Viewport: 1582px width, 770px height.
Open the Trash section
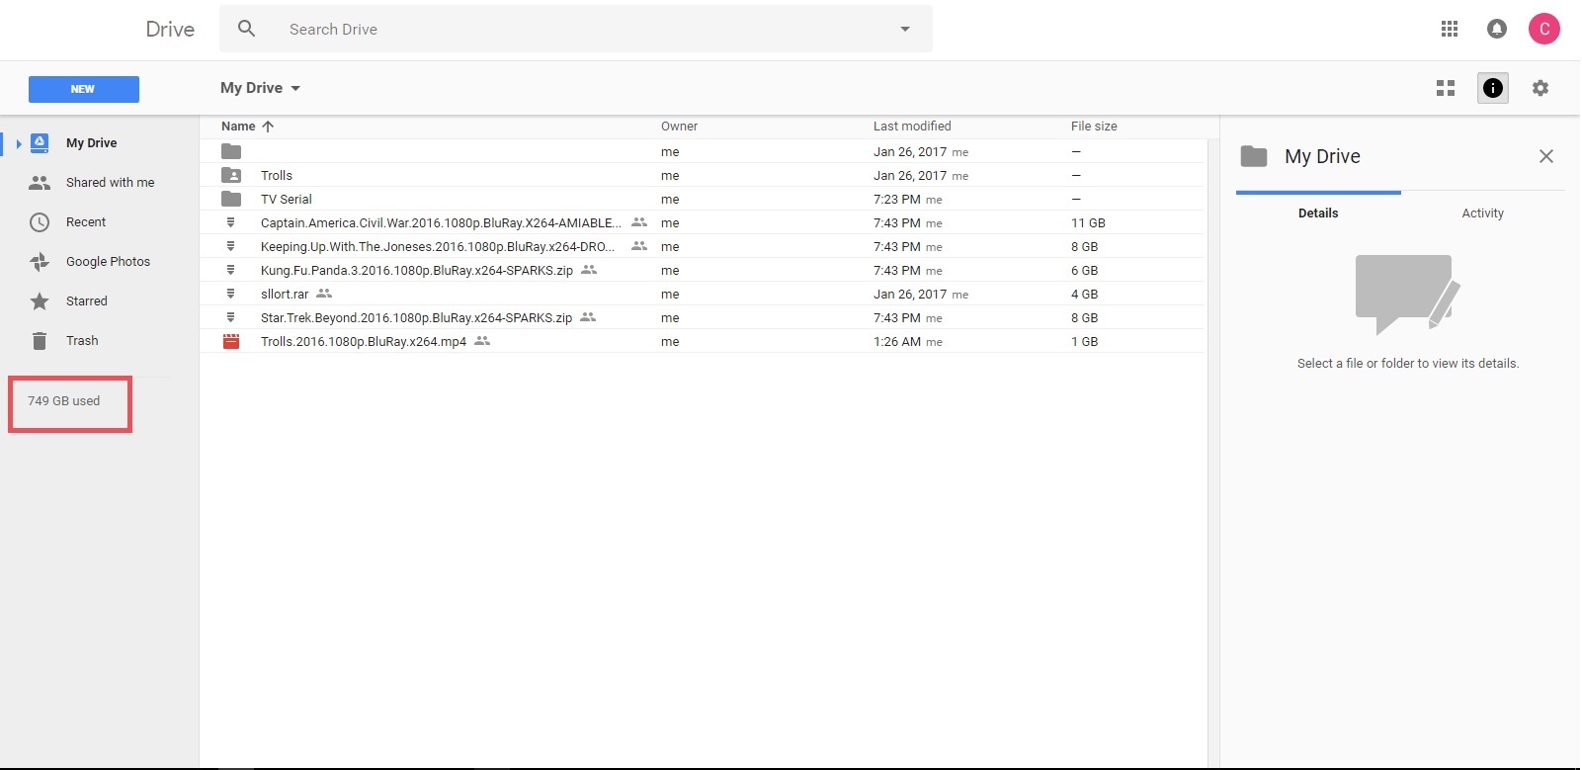[82, 341]
